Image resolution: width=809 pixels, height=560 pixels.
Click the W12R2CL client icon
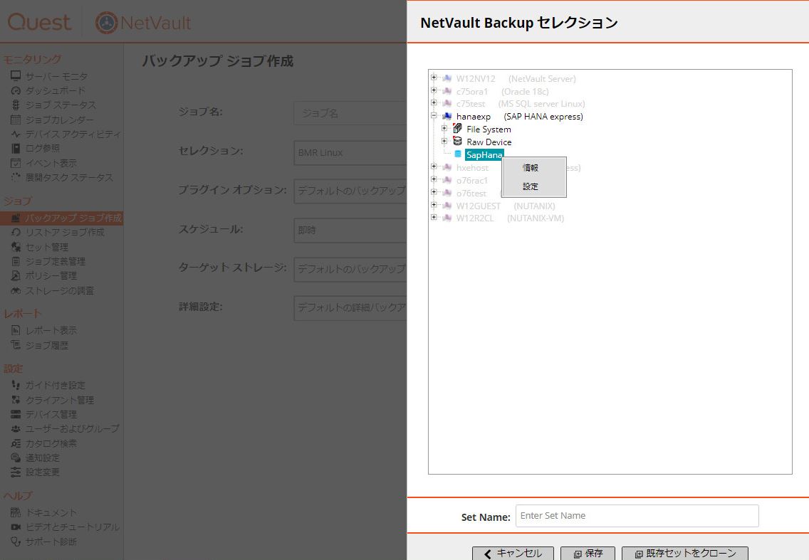[447, 218]
